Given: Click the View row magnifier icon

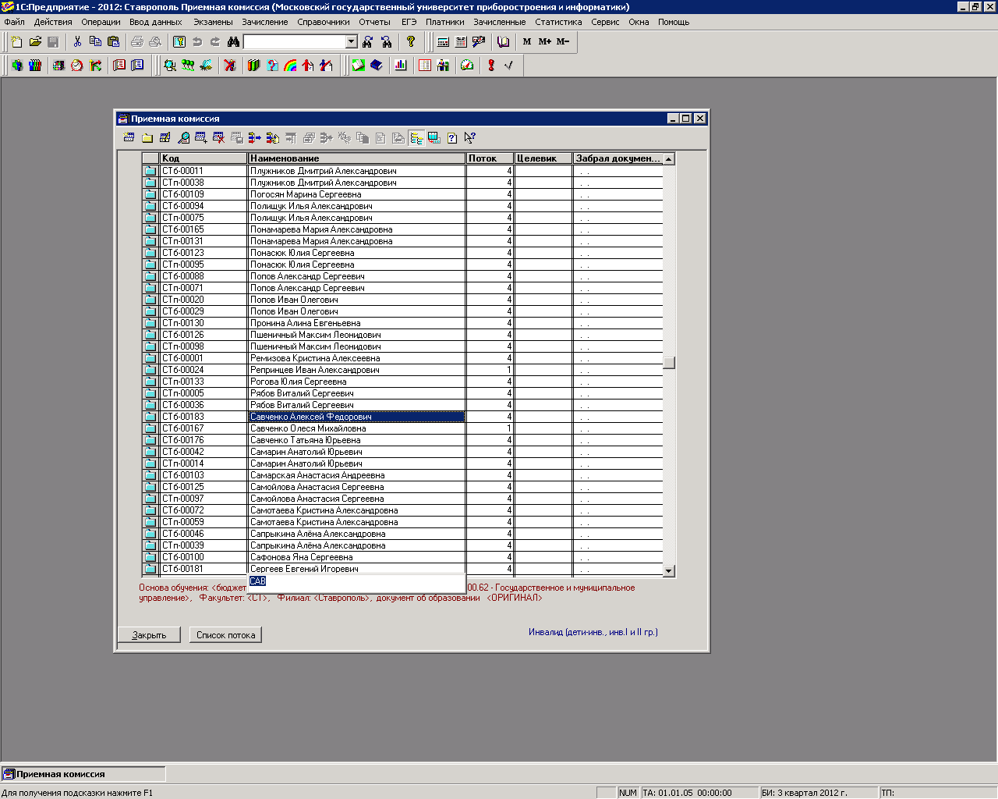Looking at the screenshot, I should pyautogui.click(x=183, y=138).
